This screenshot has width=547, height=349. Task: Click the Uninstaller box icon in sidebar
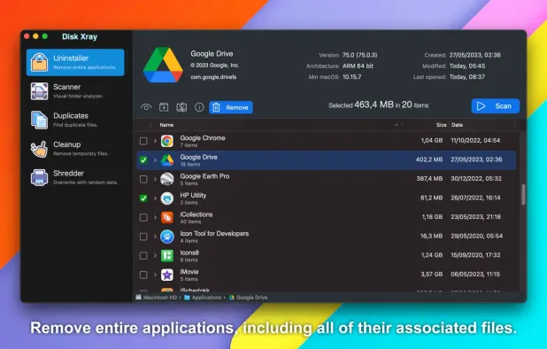click(x=39, y=63)
